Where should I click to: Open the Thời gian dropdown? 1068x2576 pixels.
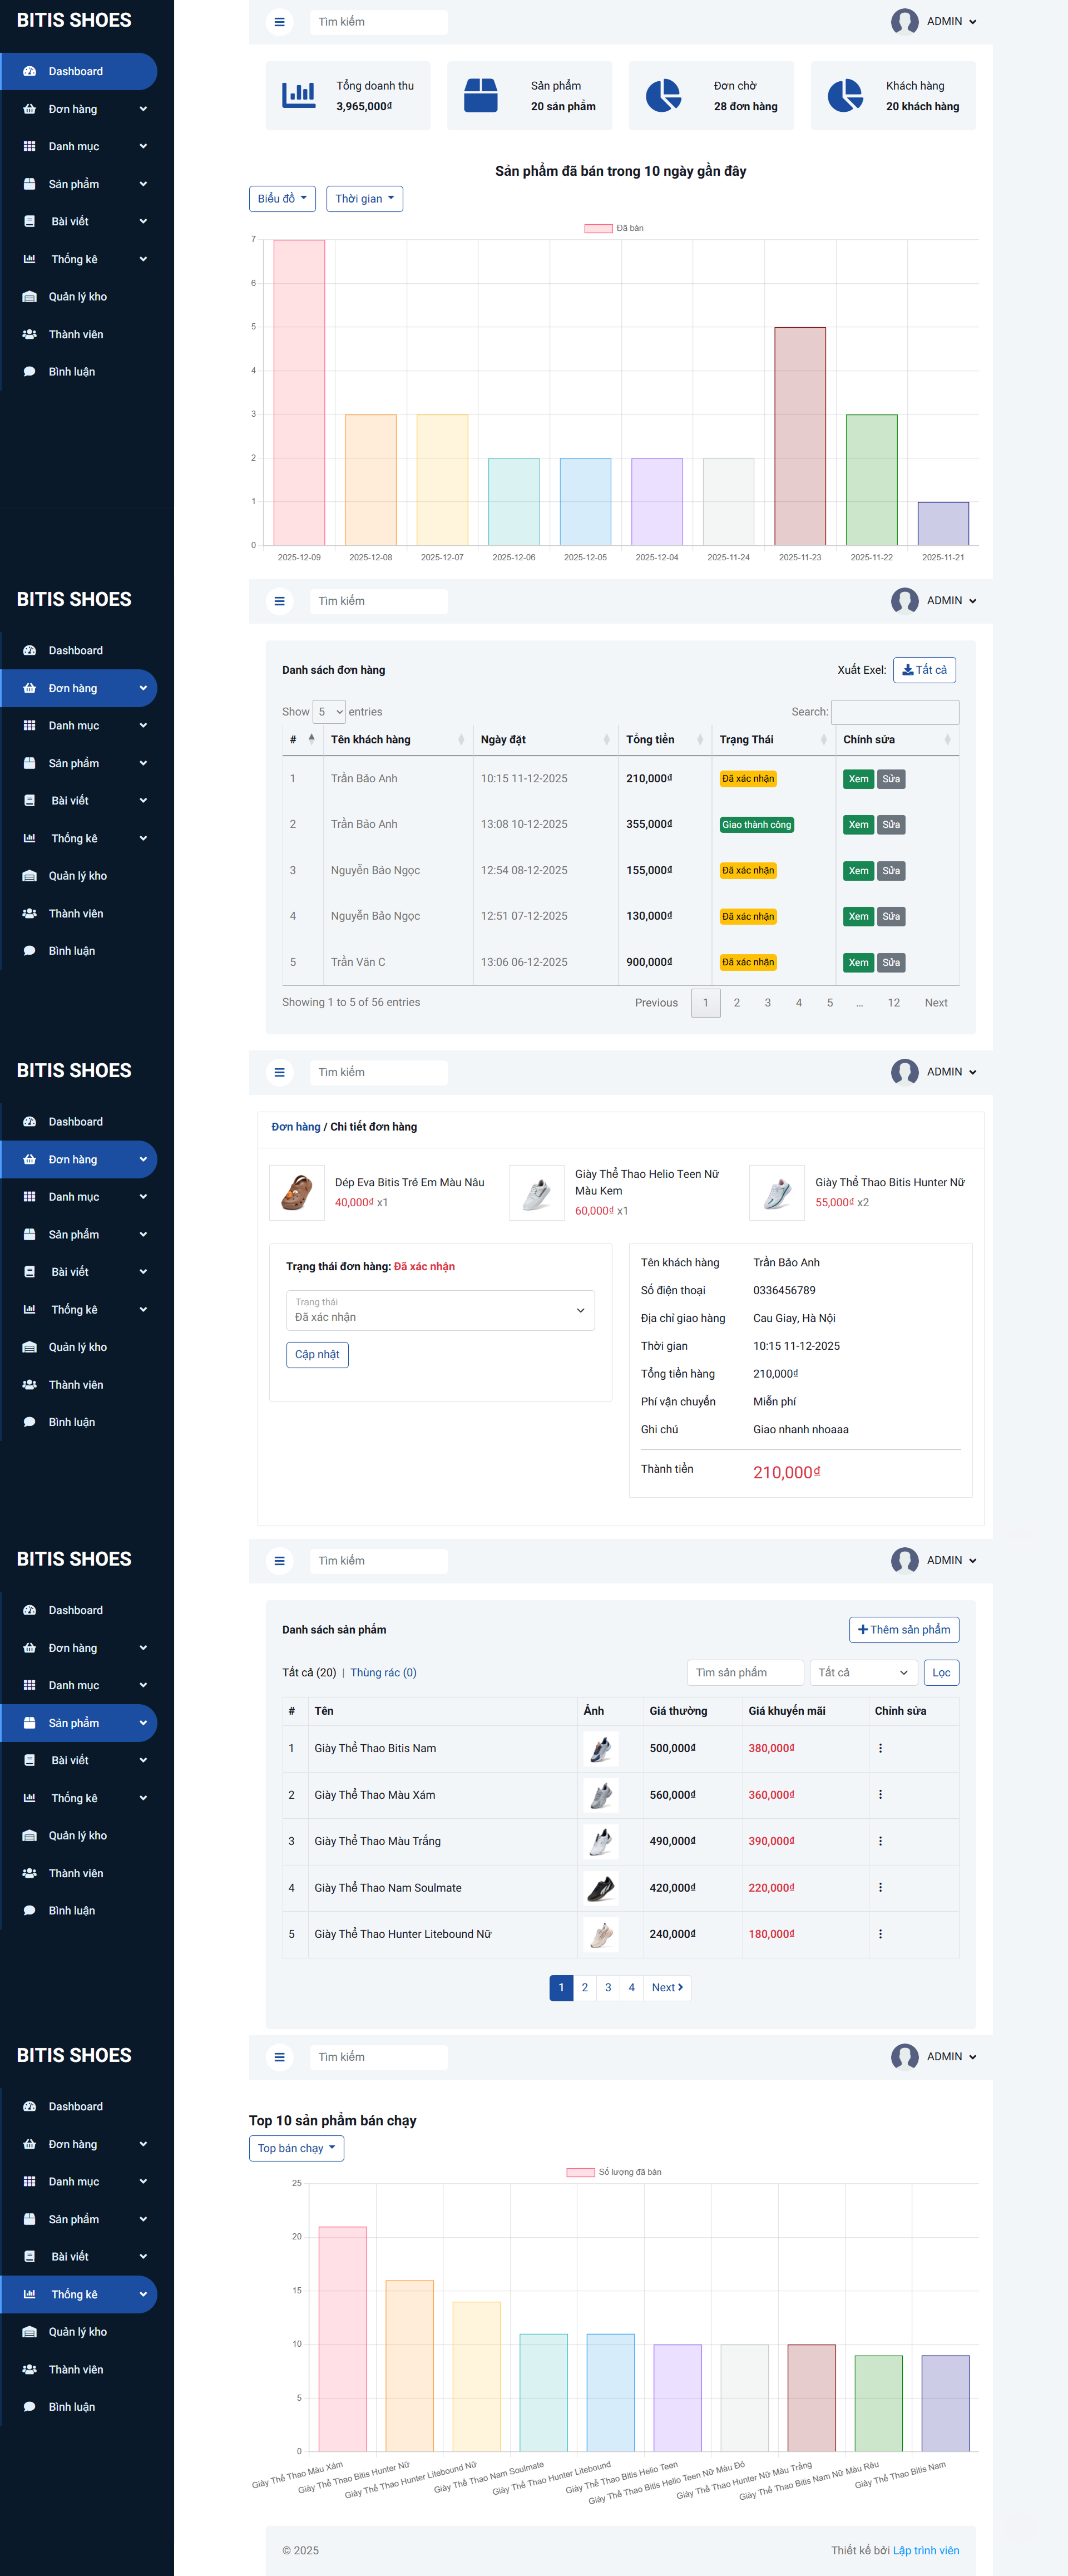(364, 199)
